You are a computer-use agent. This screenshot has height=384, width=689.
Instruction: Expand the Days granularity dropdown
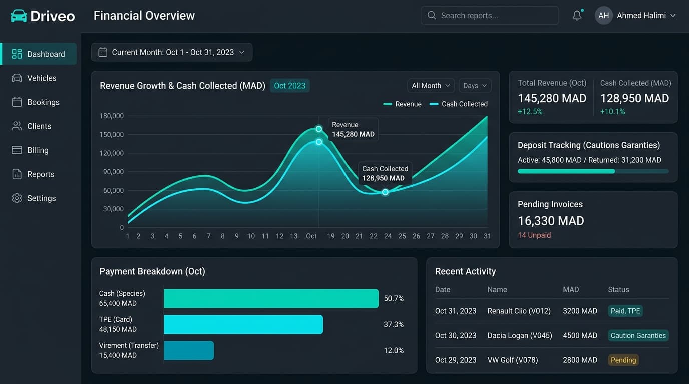(x=475, y=86)
